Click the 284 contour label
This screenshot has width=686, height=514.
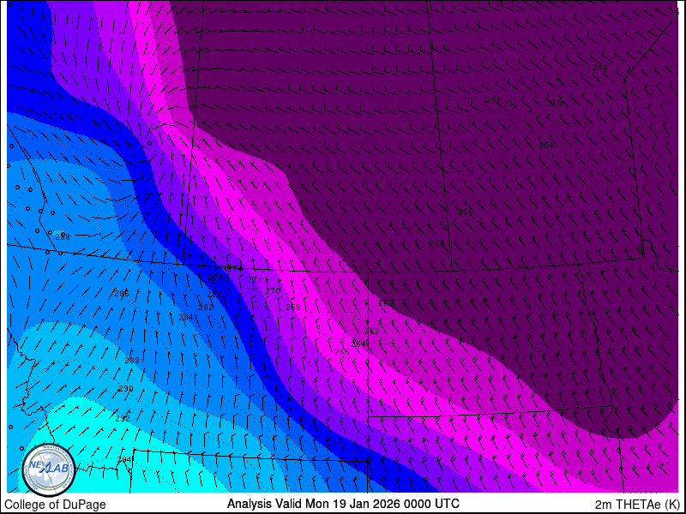coord(186,317)
